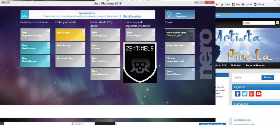Go to Noticias! in the website menu
Viewport: 280px width, 125px height.
[236, 66]
